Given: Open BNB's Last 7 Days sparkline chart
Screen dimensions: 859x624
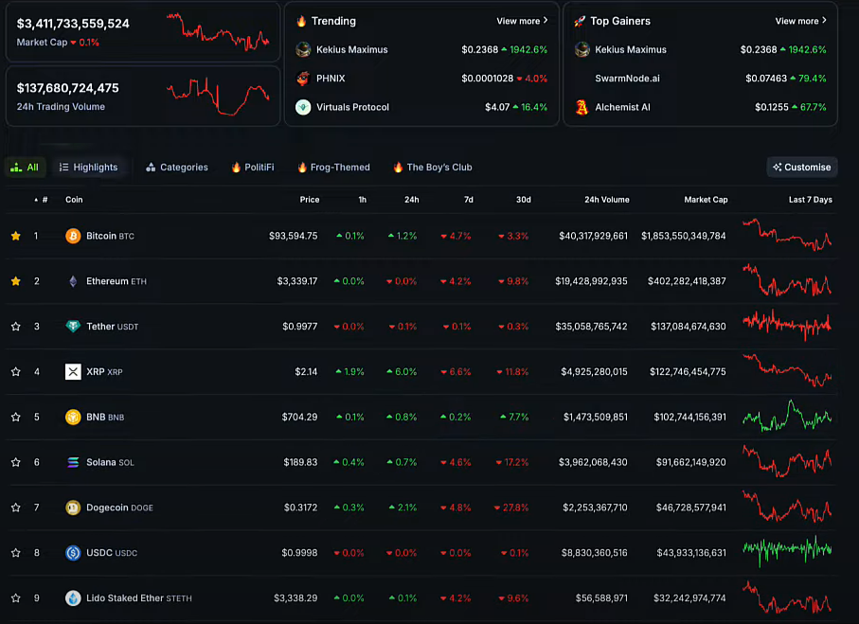Looking at the screenshot, I should pos(787,417).
